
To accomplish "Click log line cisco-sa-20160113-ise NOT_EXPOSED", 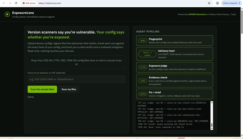I will pos(173,121).
